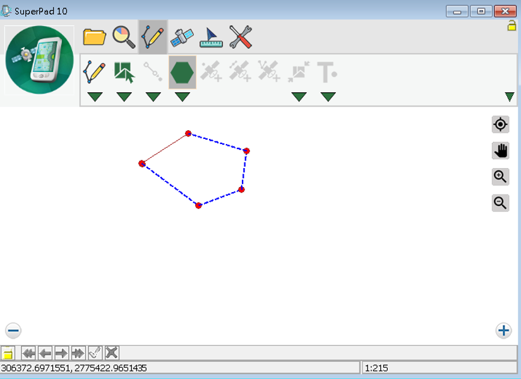The height and width of the screenshot is (379, 521).
Task: Expand the toolbar's right-edge green arrow
Action: click(x=510, y=97)
